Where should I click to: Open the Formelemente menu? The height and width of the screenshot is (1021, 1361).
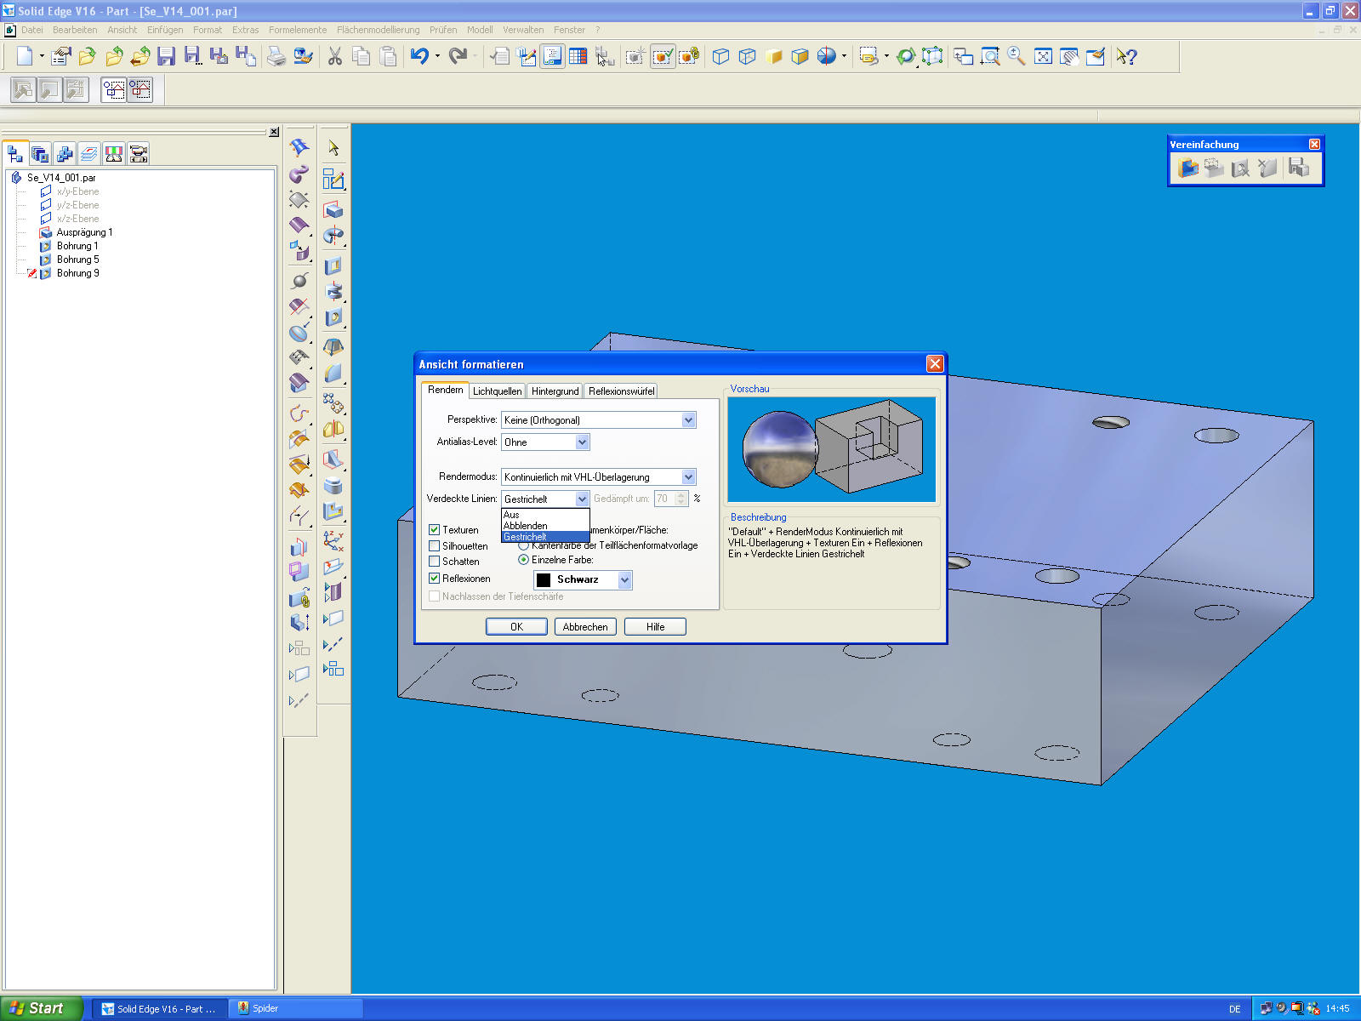[x=298, y=30]
